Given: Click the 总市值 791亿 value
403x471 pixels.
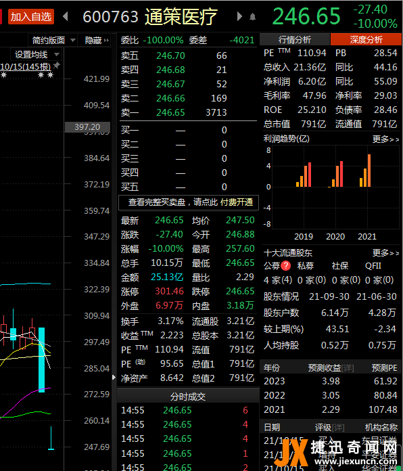Looking at the screenshot, I should (314, 124).
